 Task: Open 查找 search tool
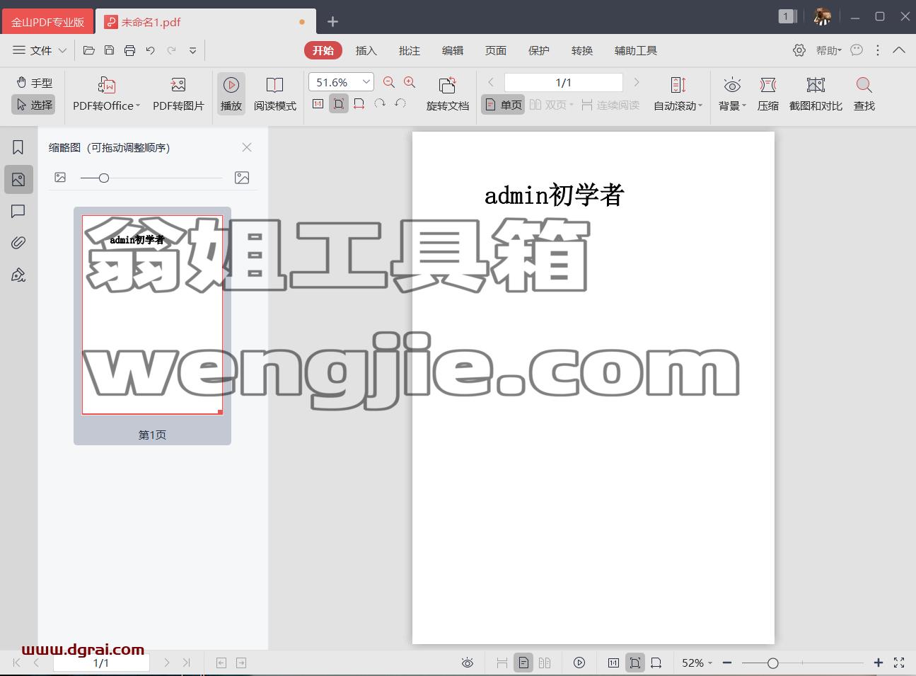coord(864,94)
